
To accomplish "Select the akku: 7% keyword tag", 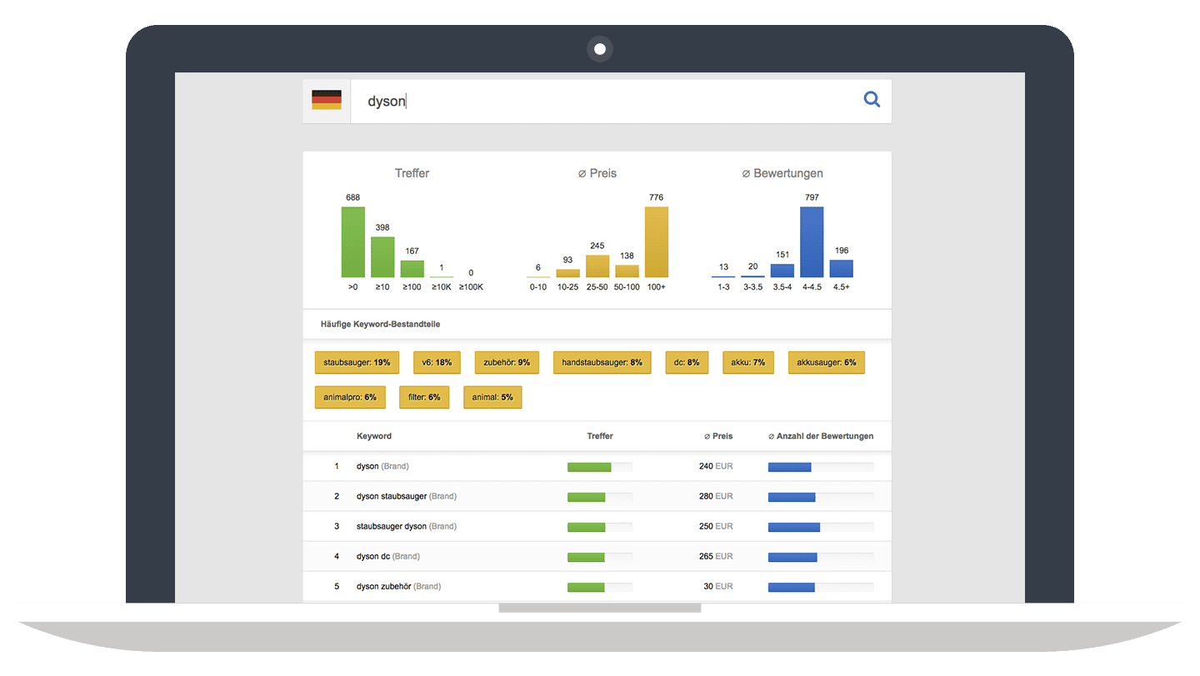I will (748, 363).
